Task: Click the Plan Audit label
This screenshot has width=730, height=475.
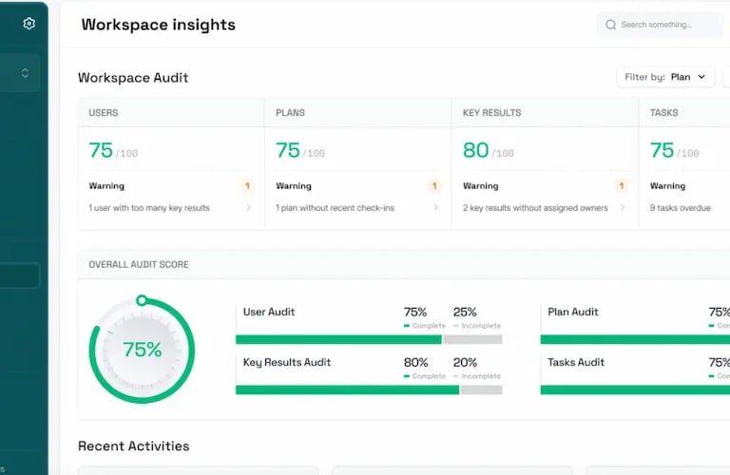Action: coord(573,312)
